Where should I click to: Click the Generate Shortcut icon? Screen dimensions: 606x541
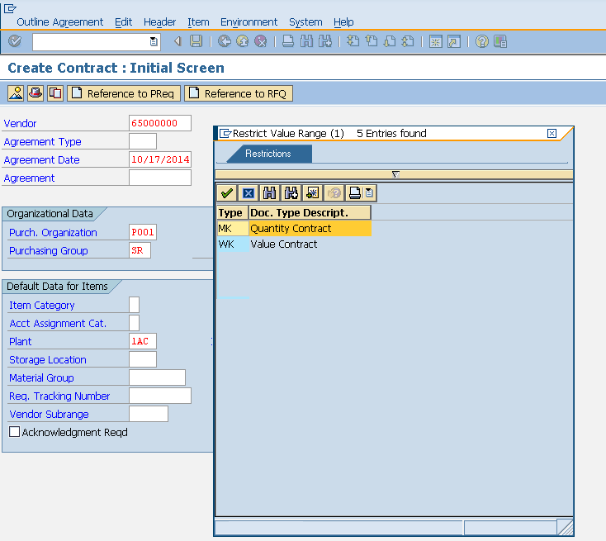454,41
